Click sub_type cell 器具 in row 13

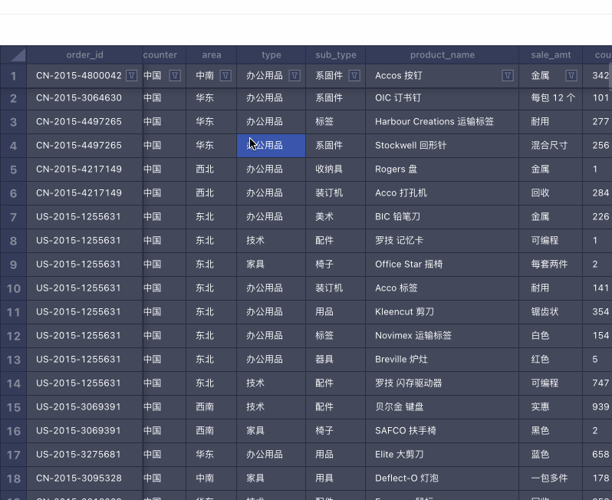pos(336,360)
